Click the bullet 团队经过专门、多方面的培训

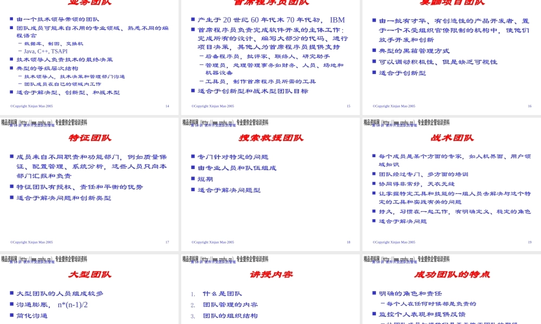click(x=424, y=174)
